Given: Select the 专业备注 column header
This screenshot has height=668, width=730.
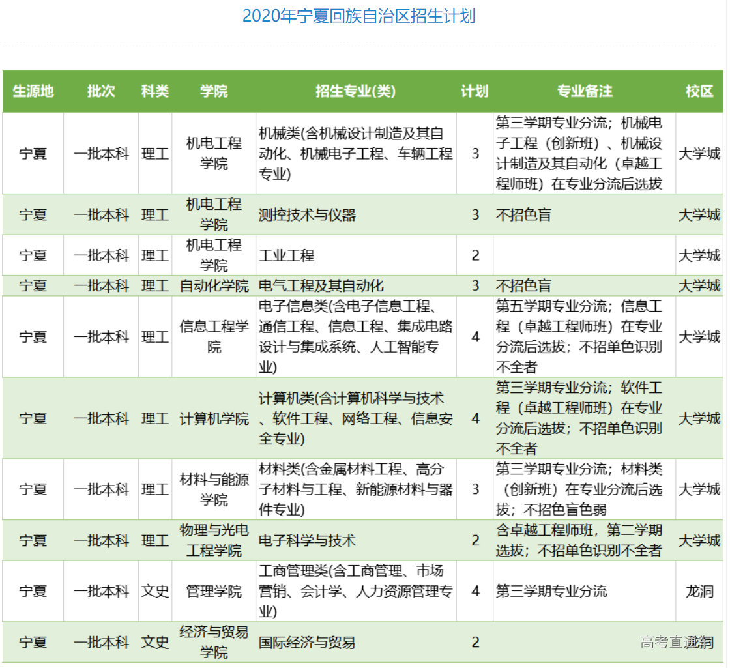Looking at the screenshot, I should pyautogui.click(x=584, y=91).
